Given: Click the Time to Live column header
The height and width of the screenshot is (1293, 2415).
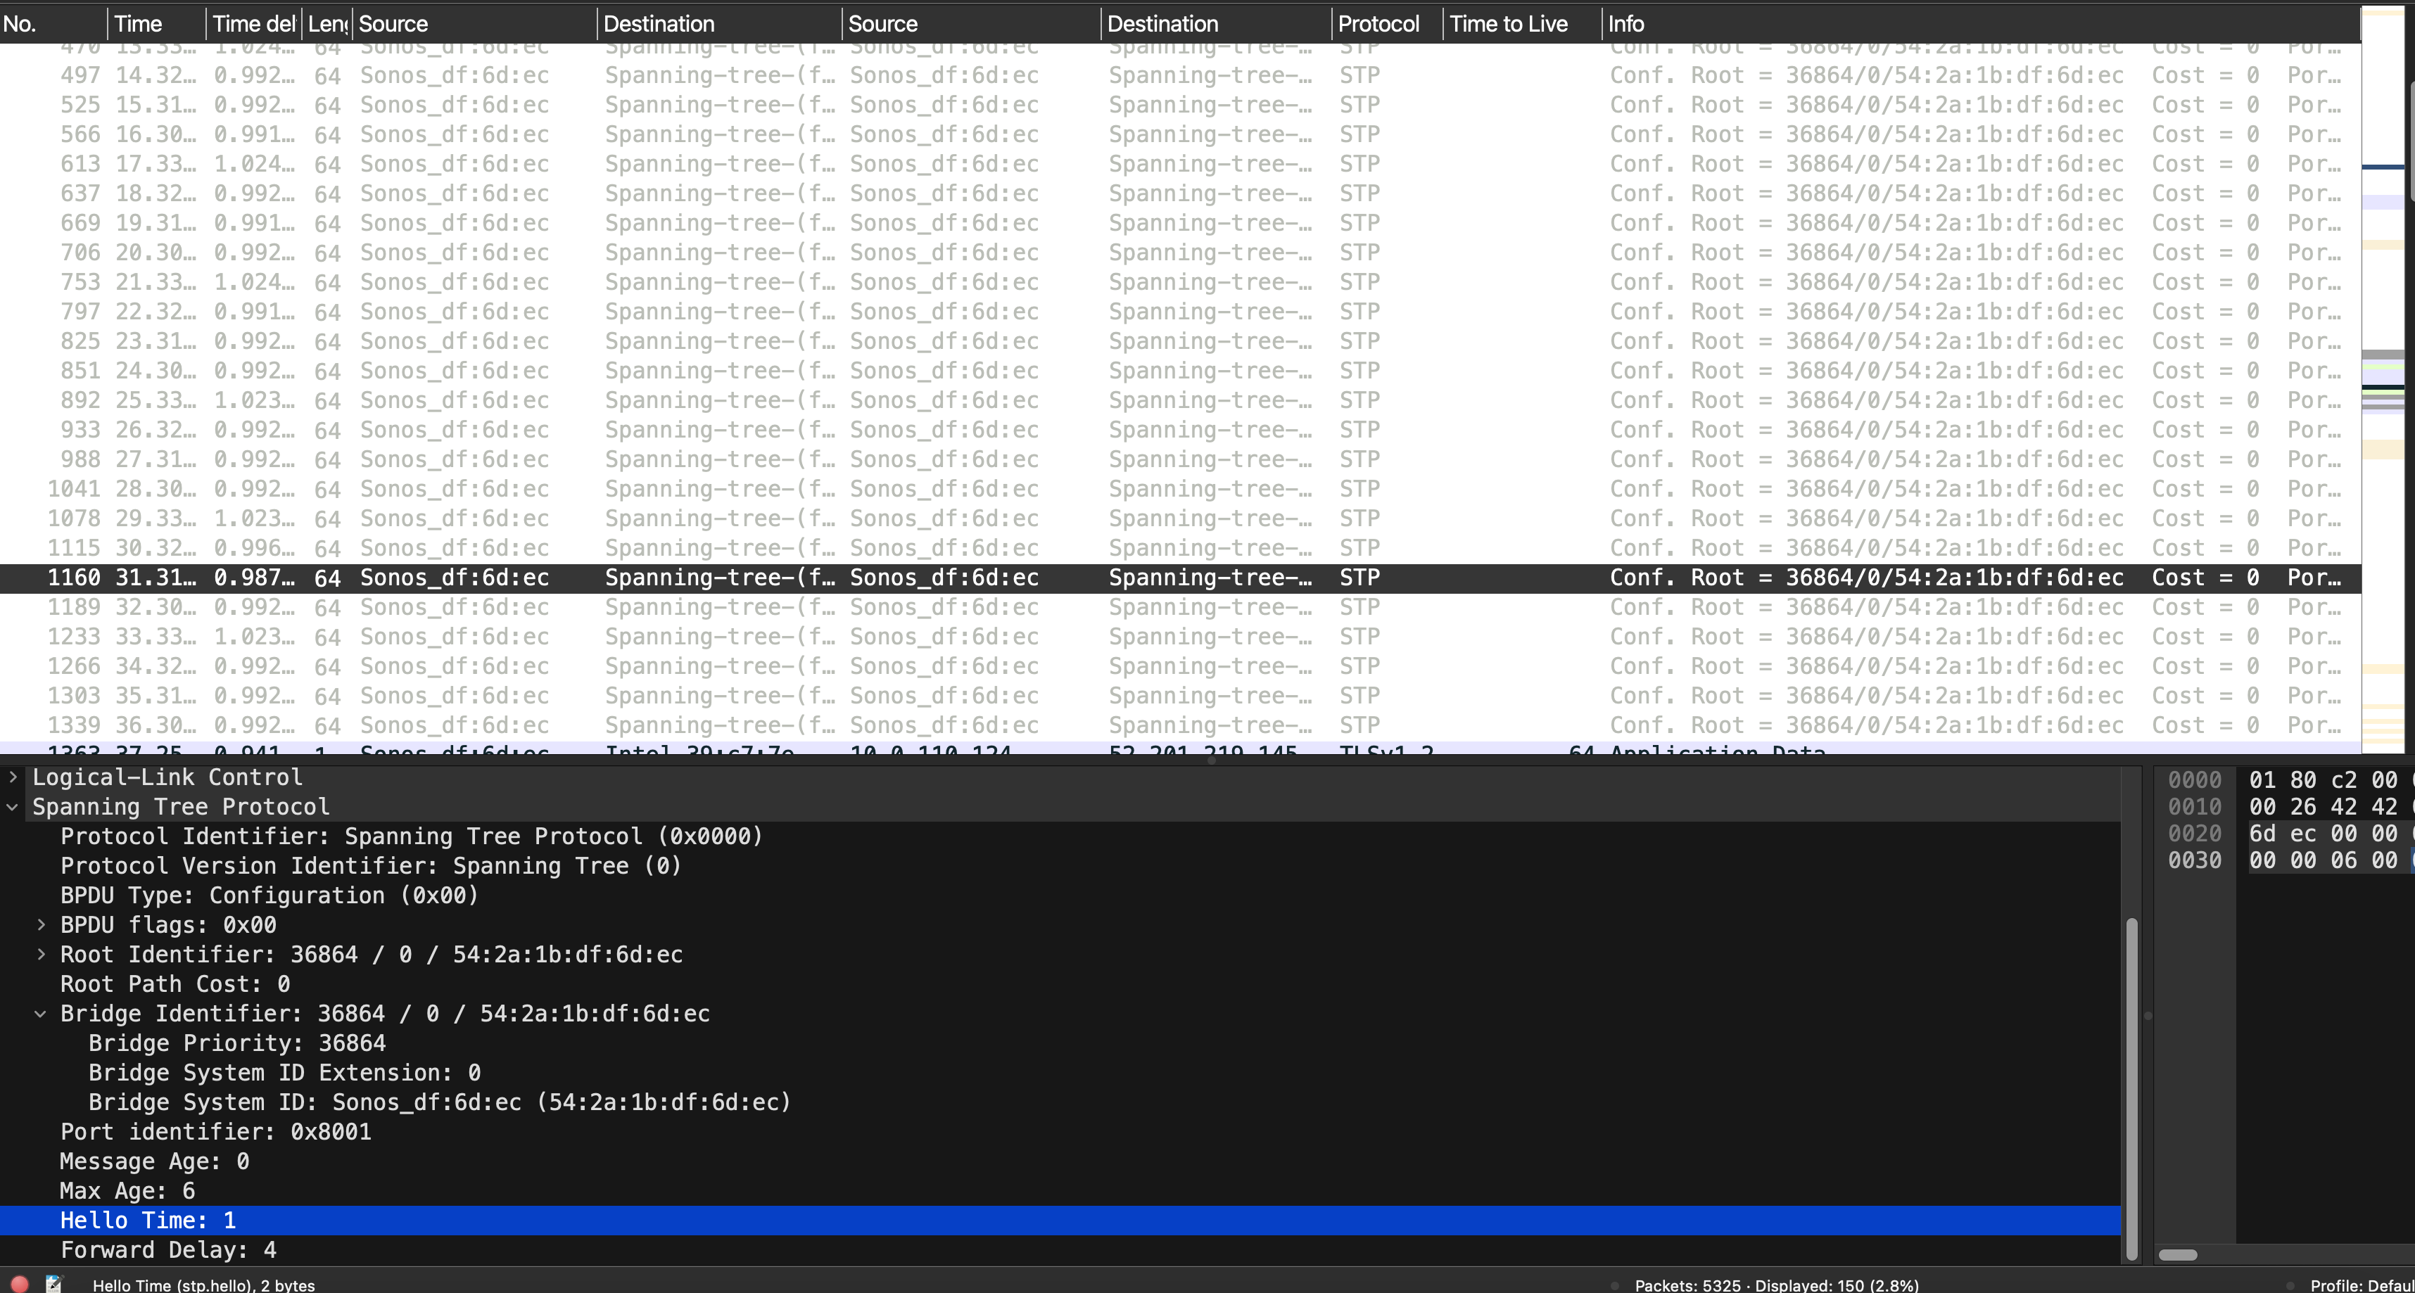Looking at the screenshot, I should pos(1507,23).
